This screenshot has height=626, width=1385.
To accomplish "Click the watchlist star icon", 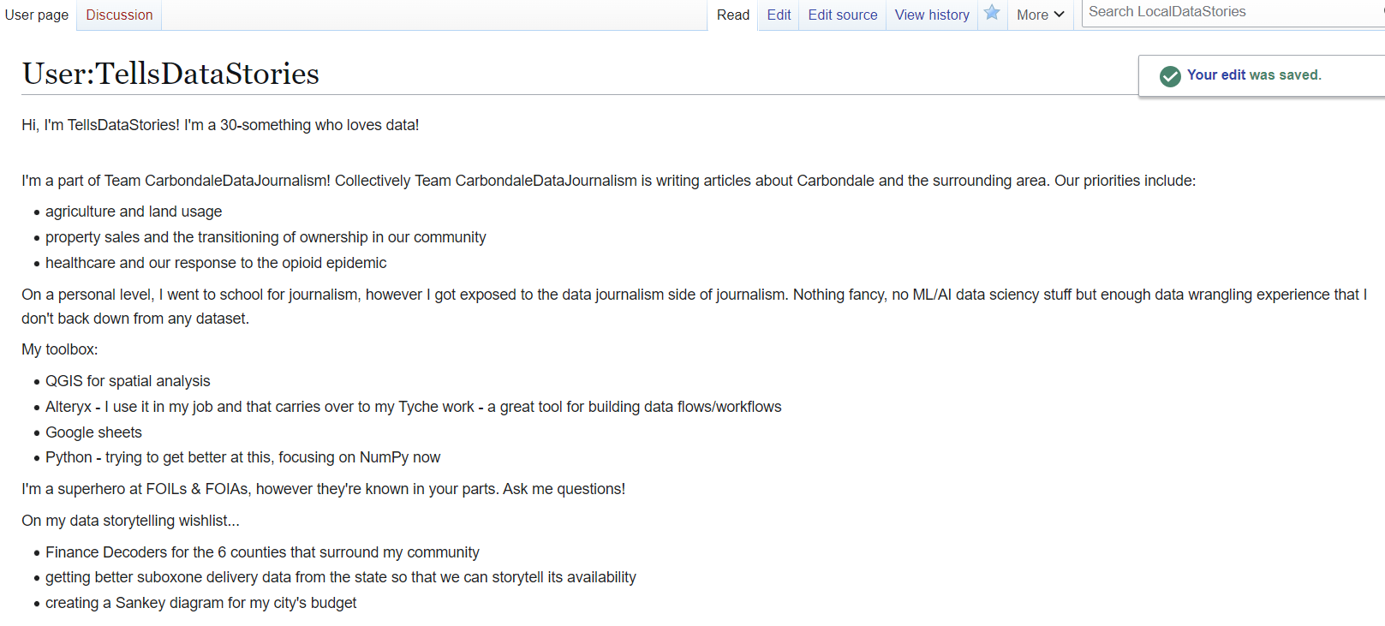I will [x=992, y=13].
